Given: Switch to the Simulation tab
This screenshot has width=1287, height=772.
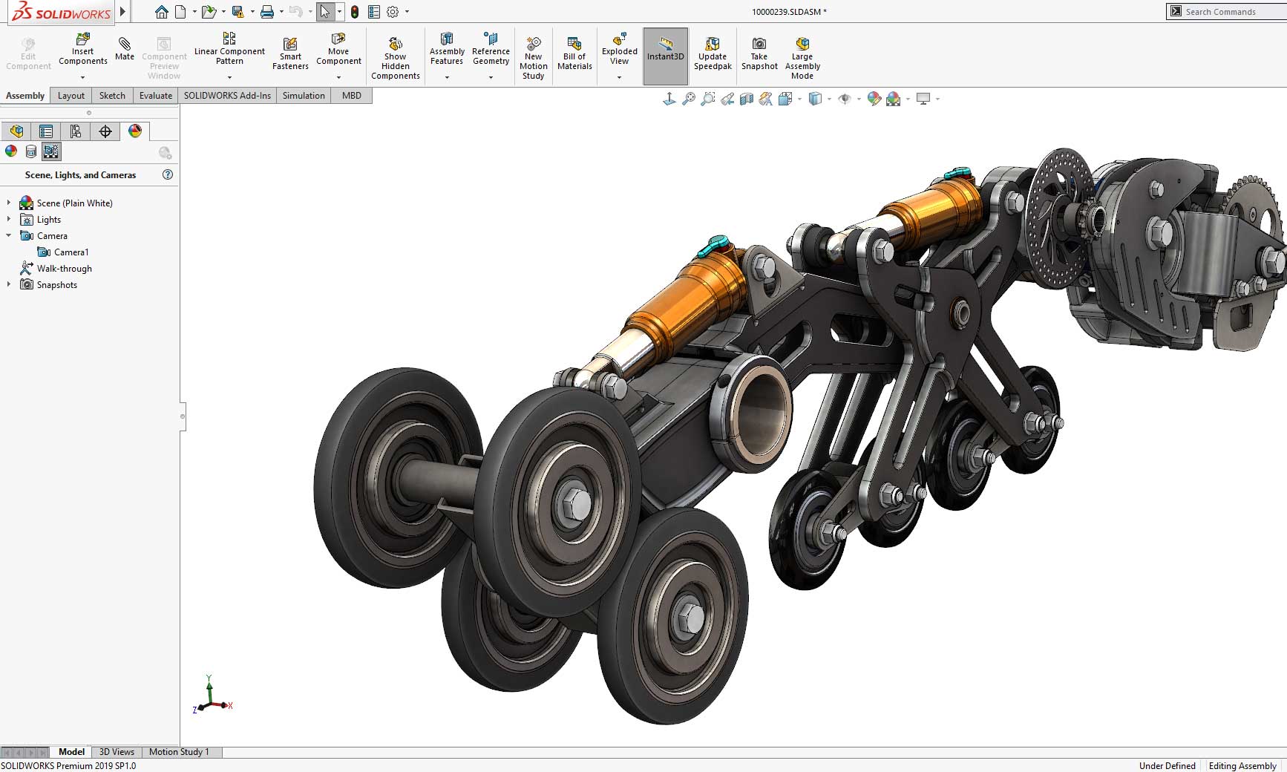Looking at the screenshot, I should (x=304, y=95).
